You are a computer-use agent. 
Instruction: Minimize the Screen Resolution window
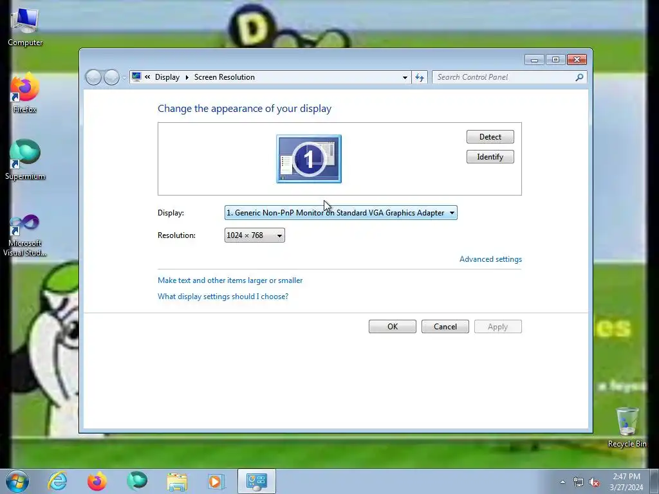[x=534, y=60]
